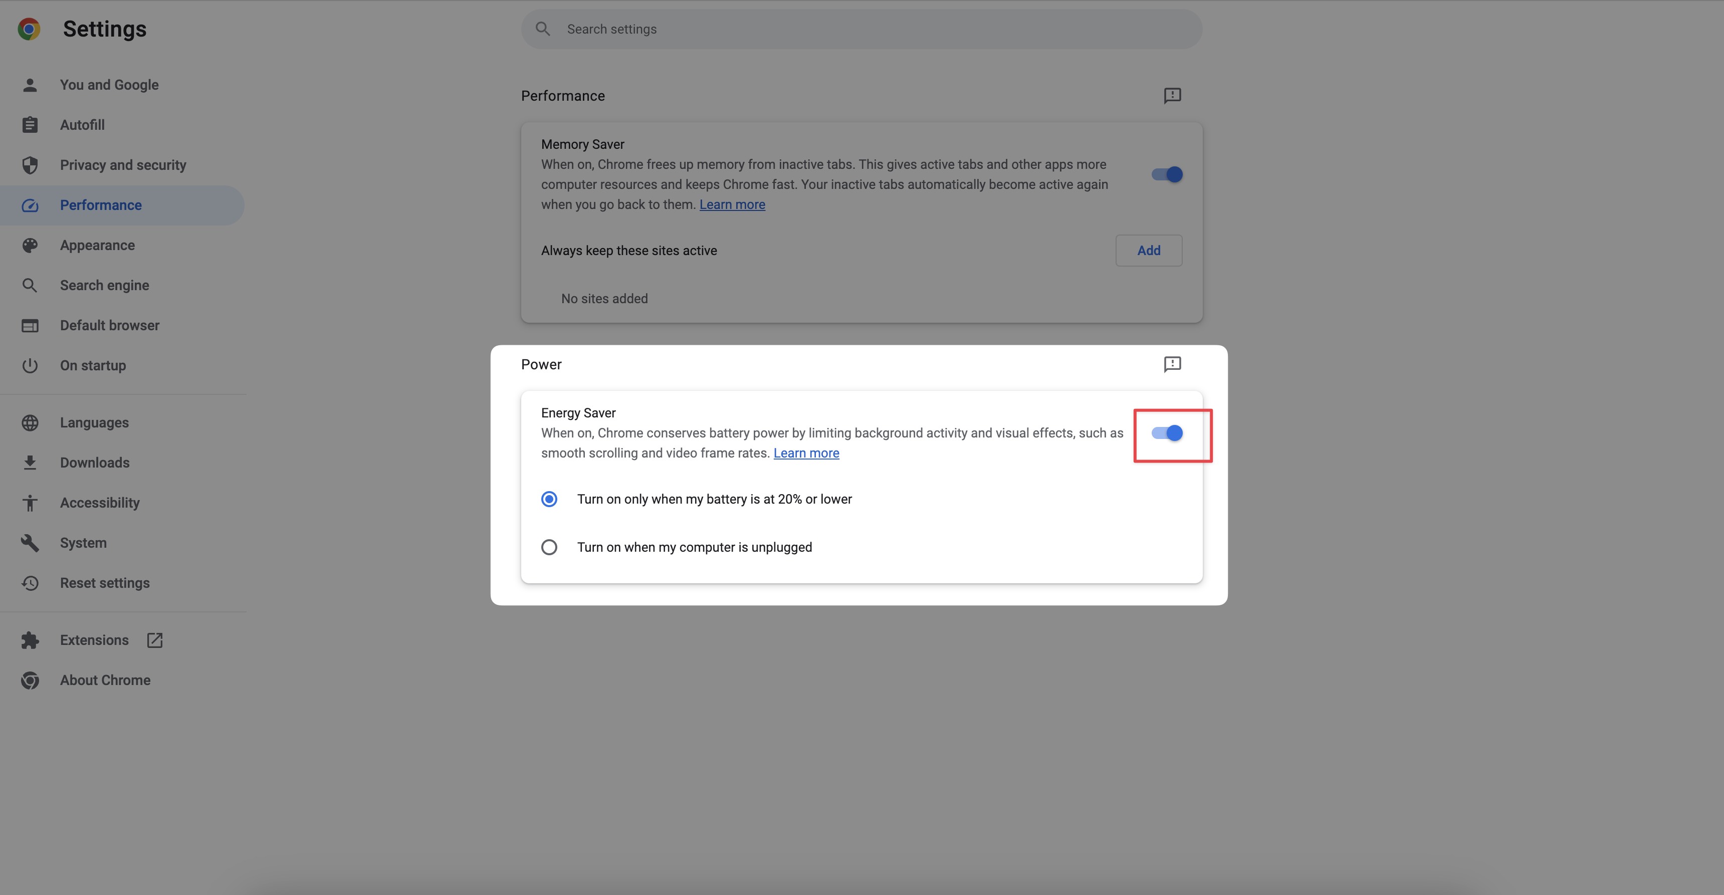Select battery at 20% or lower option
This screenshot has width=1724, height=895.
click(x=549, y=500)
